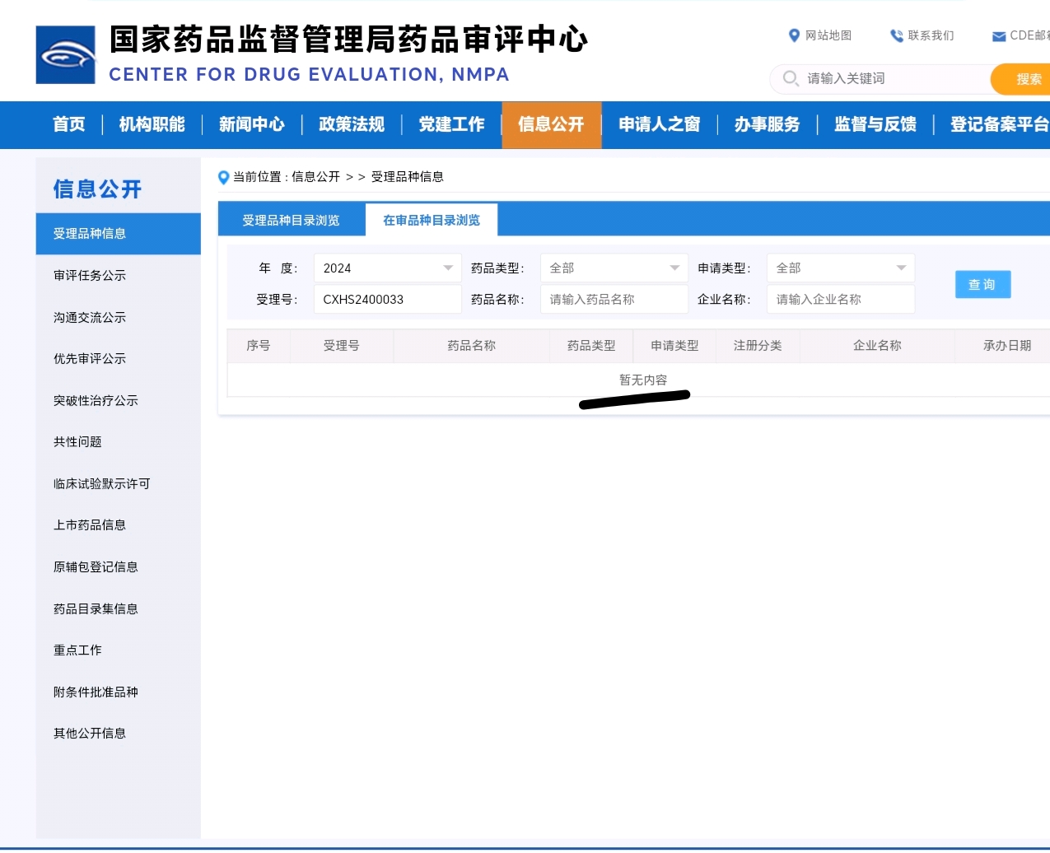
Task: Open 重点工作 in the sidebar
Action: click(77, 650)
